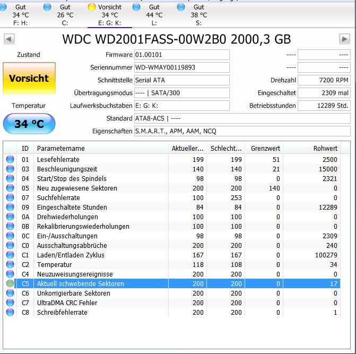The width and height of the screenshot is (356, 354).
Task: Click status icon of Neuzuweisungsereignisse row
Action: (x=10, y=274)
